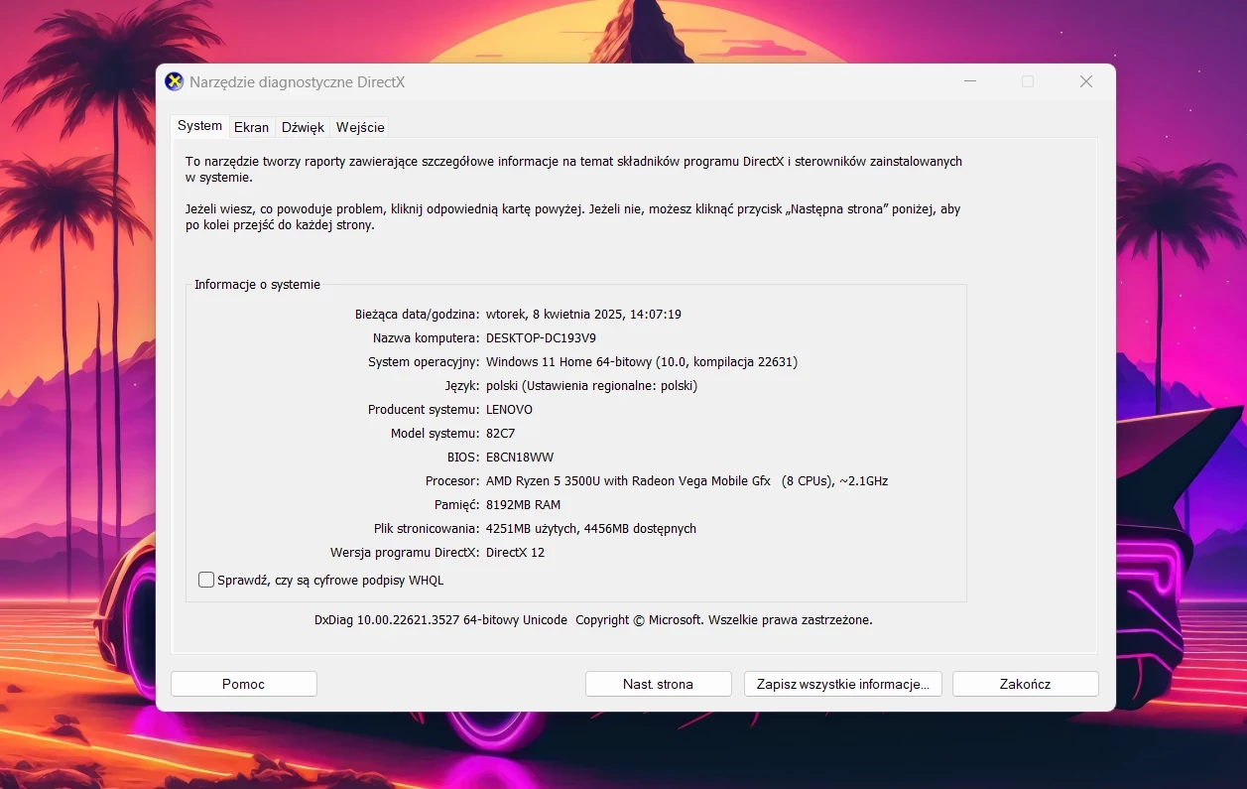Click the Wersja programu DirectX label
This screenshot has height=789, width=1247.
[x=405, y=553]
